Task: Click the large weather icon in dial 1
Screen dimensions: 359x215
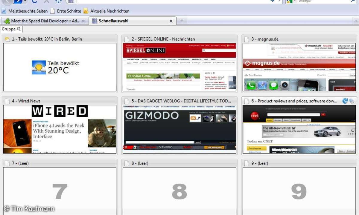Action: pos(39,67)
